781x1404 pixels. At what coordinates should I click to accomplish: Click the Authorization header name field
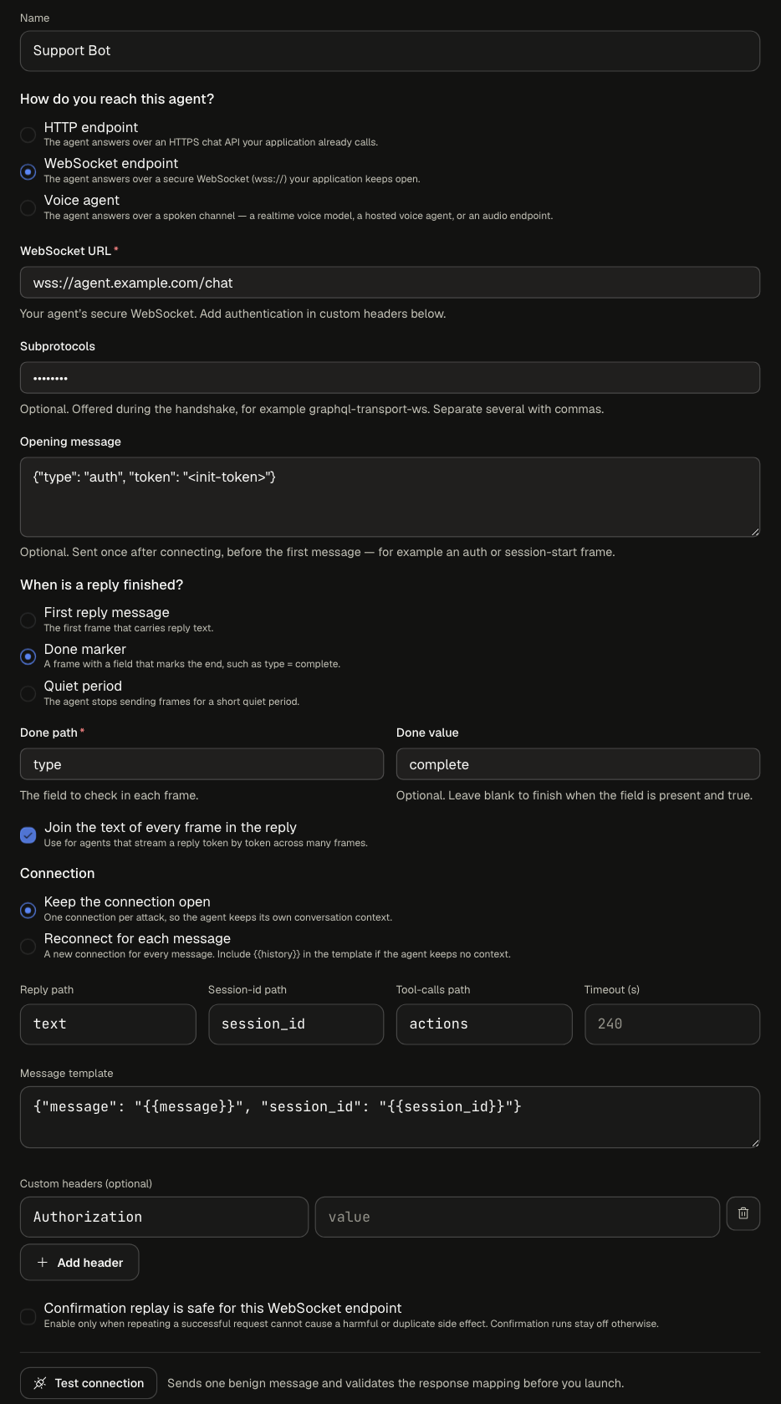[x=164, y=1217]
